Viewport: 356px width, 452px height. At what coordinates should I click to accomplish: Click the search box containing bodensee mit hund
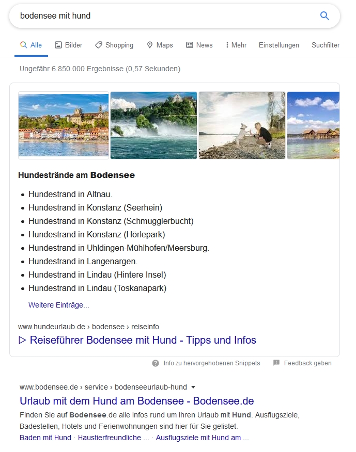(165, 16)
